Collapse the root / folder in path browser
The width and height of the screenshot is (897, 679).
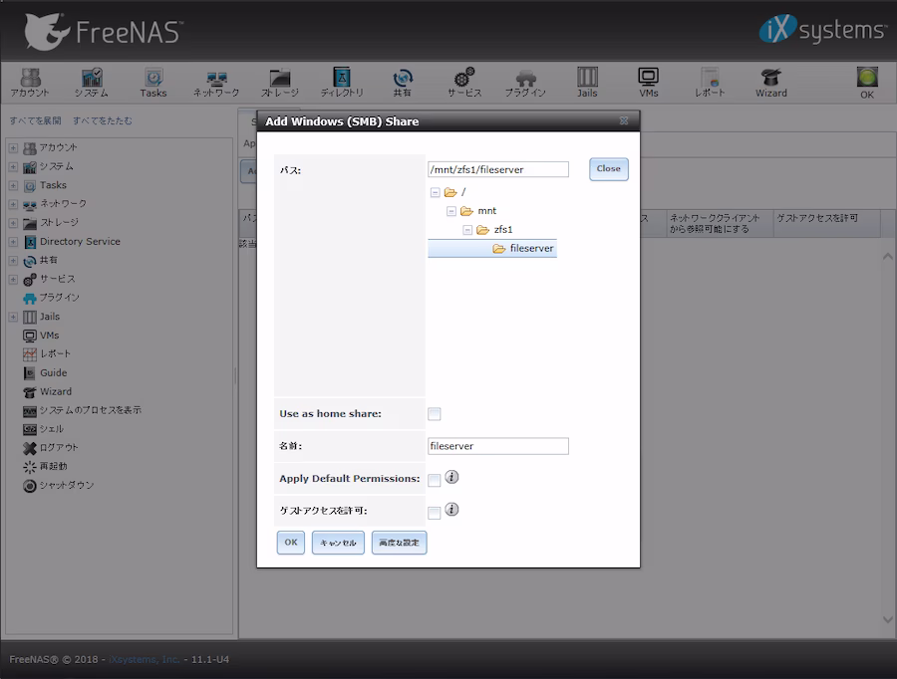435,192
